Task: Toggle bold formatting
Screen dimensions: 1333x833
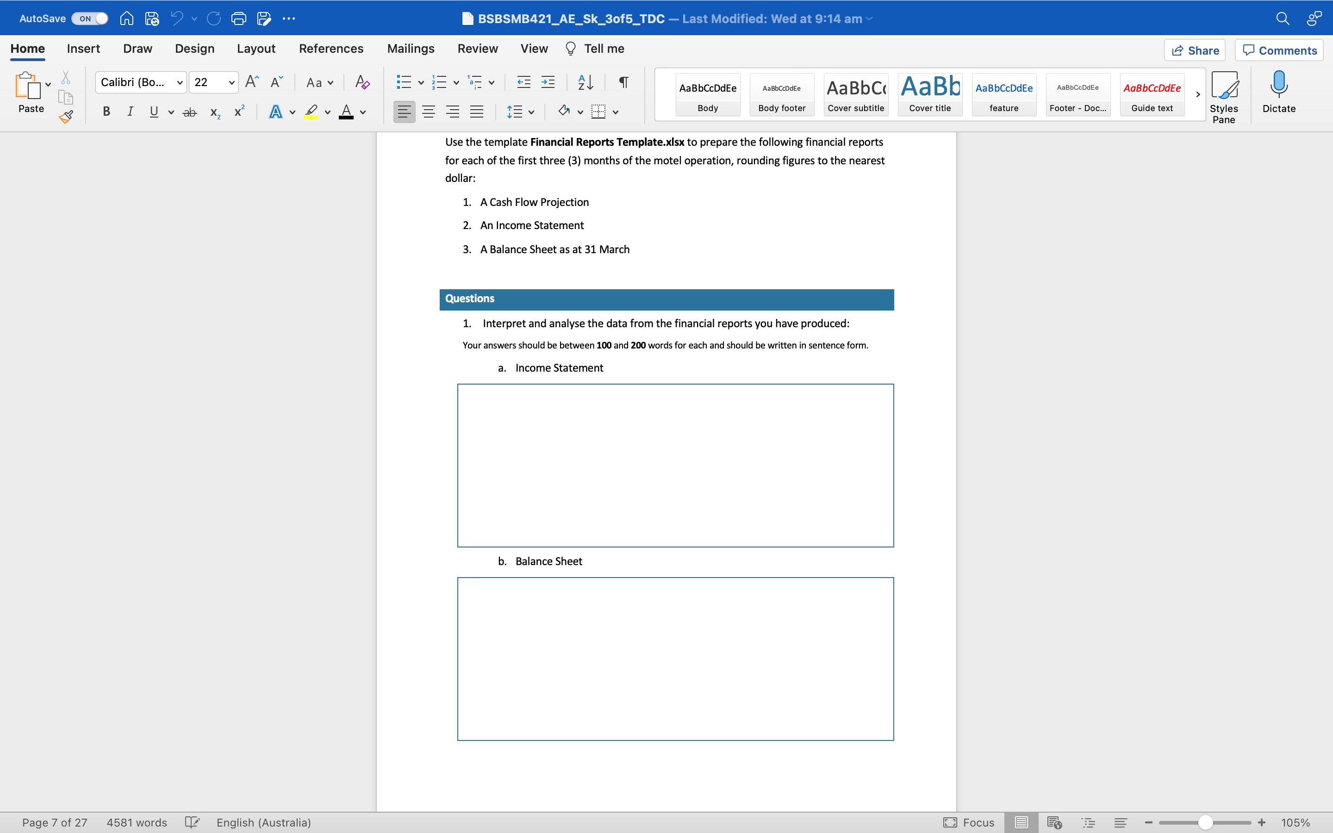Action: coord(106,111)
